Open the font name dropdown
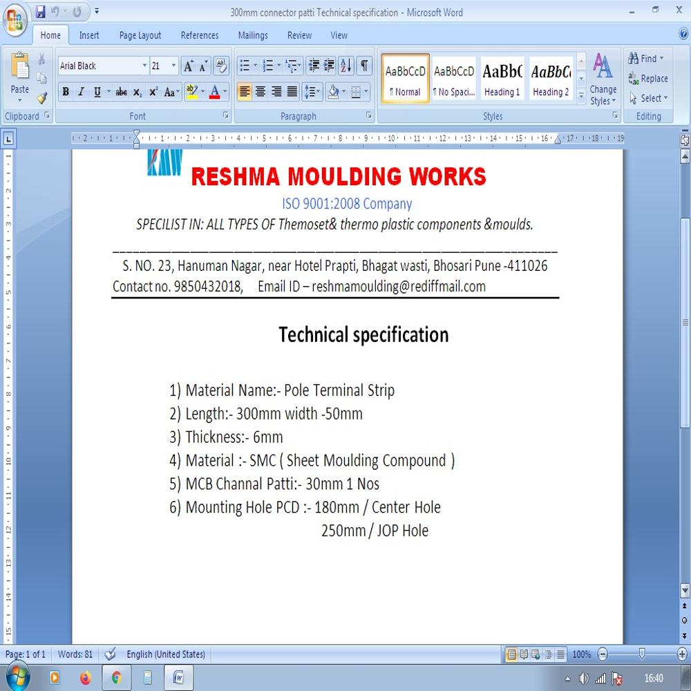691x691 pixels. coord(144,66)
